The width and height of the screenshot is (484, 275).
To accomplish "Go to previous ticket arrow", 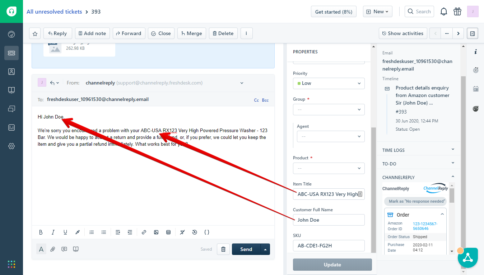I will pos(436,33).
